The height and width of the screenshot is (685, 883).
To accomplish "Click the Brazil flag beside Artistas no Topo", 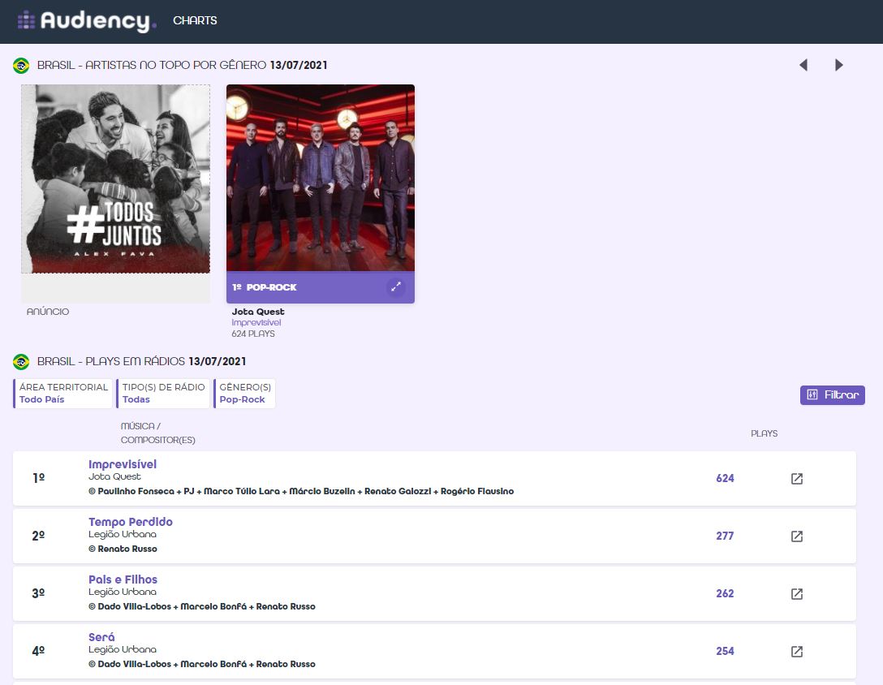I will click(x=21, y=66).
